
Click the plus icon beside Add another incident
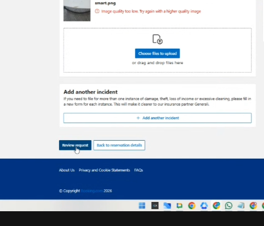(x=138, y=118)
